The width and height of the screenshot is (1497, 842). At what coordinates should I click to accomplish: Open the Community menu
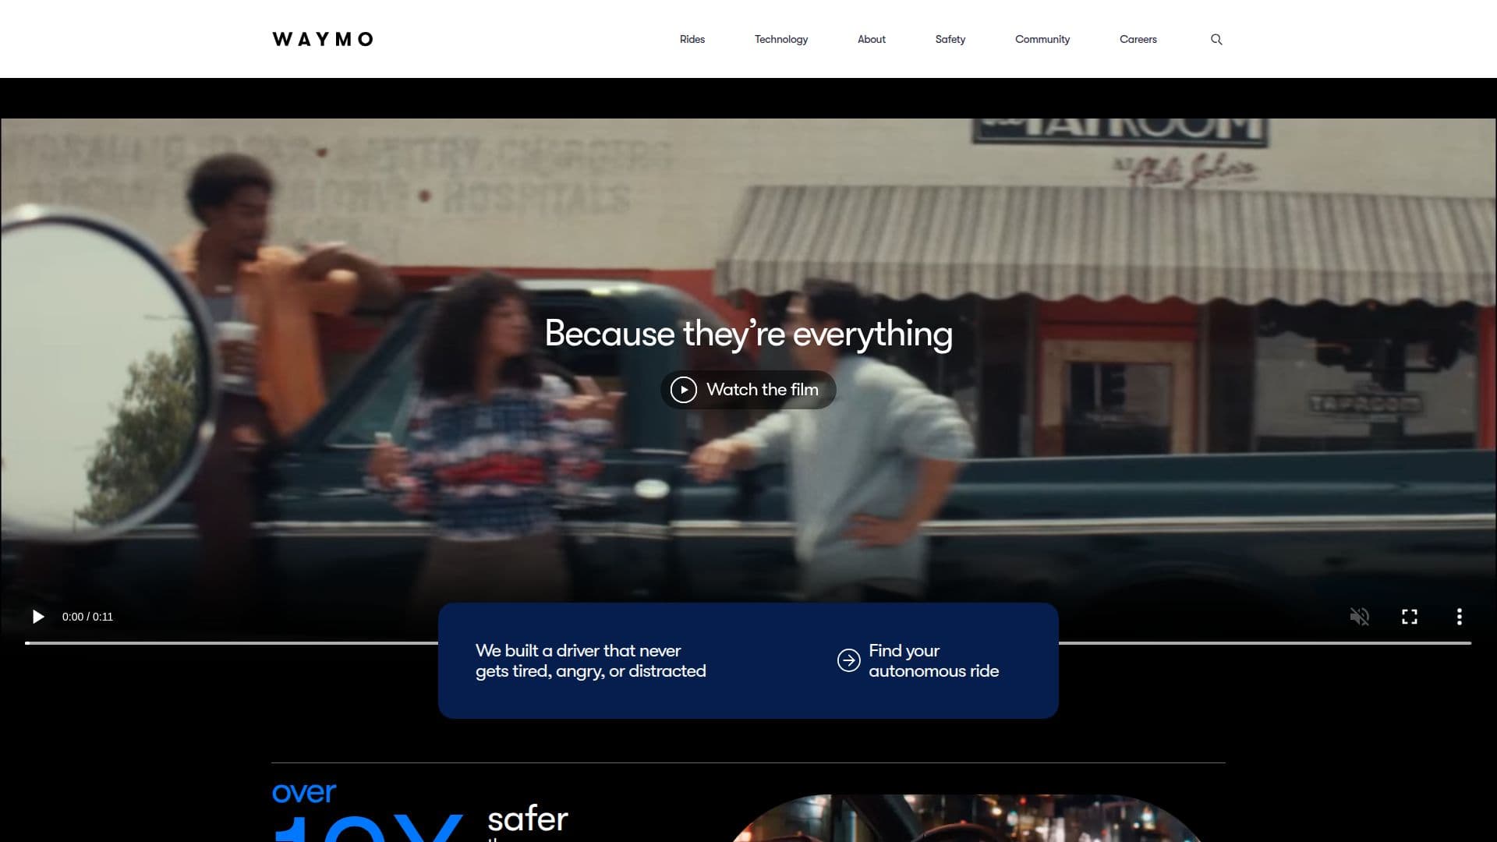point(1042,39)
